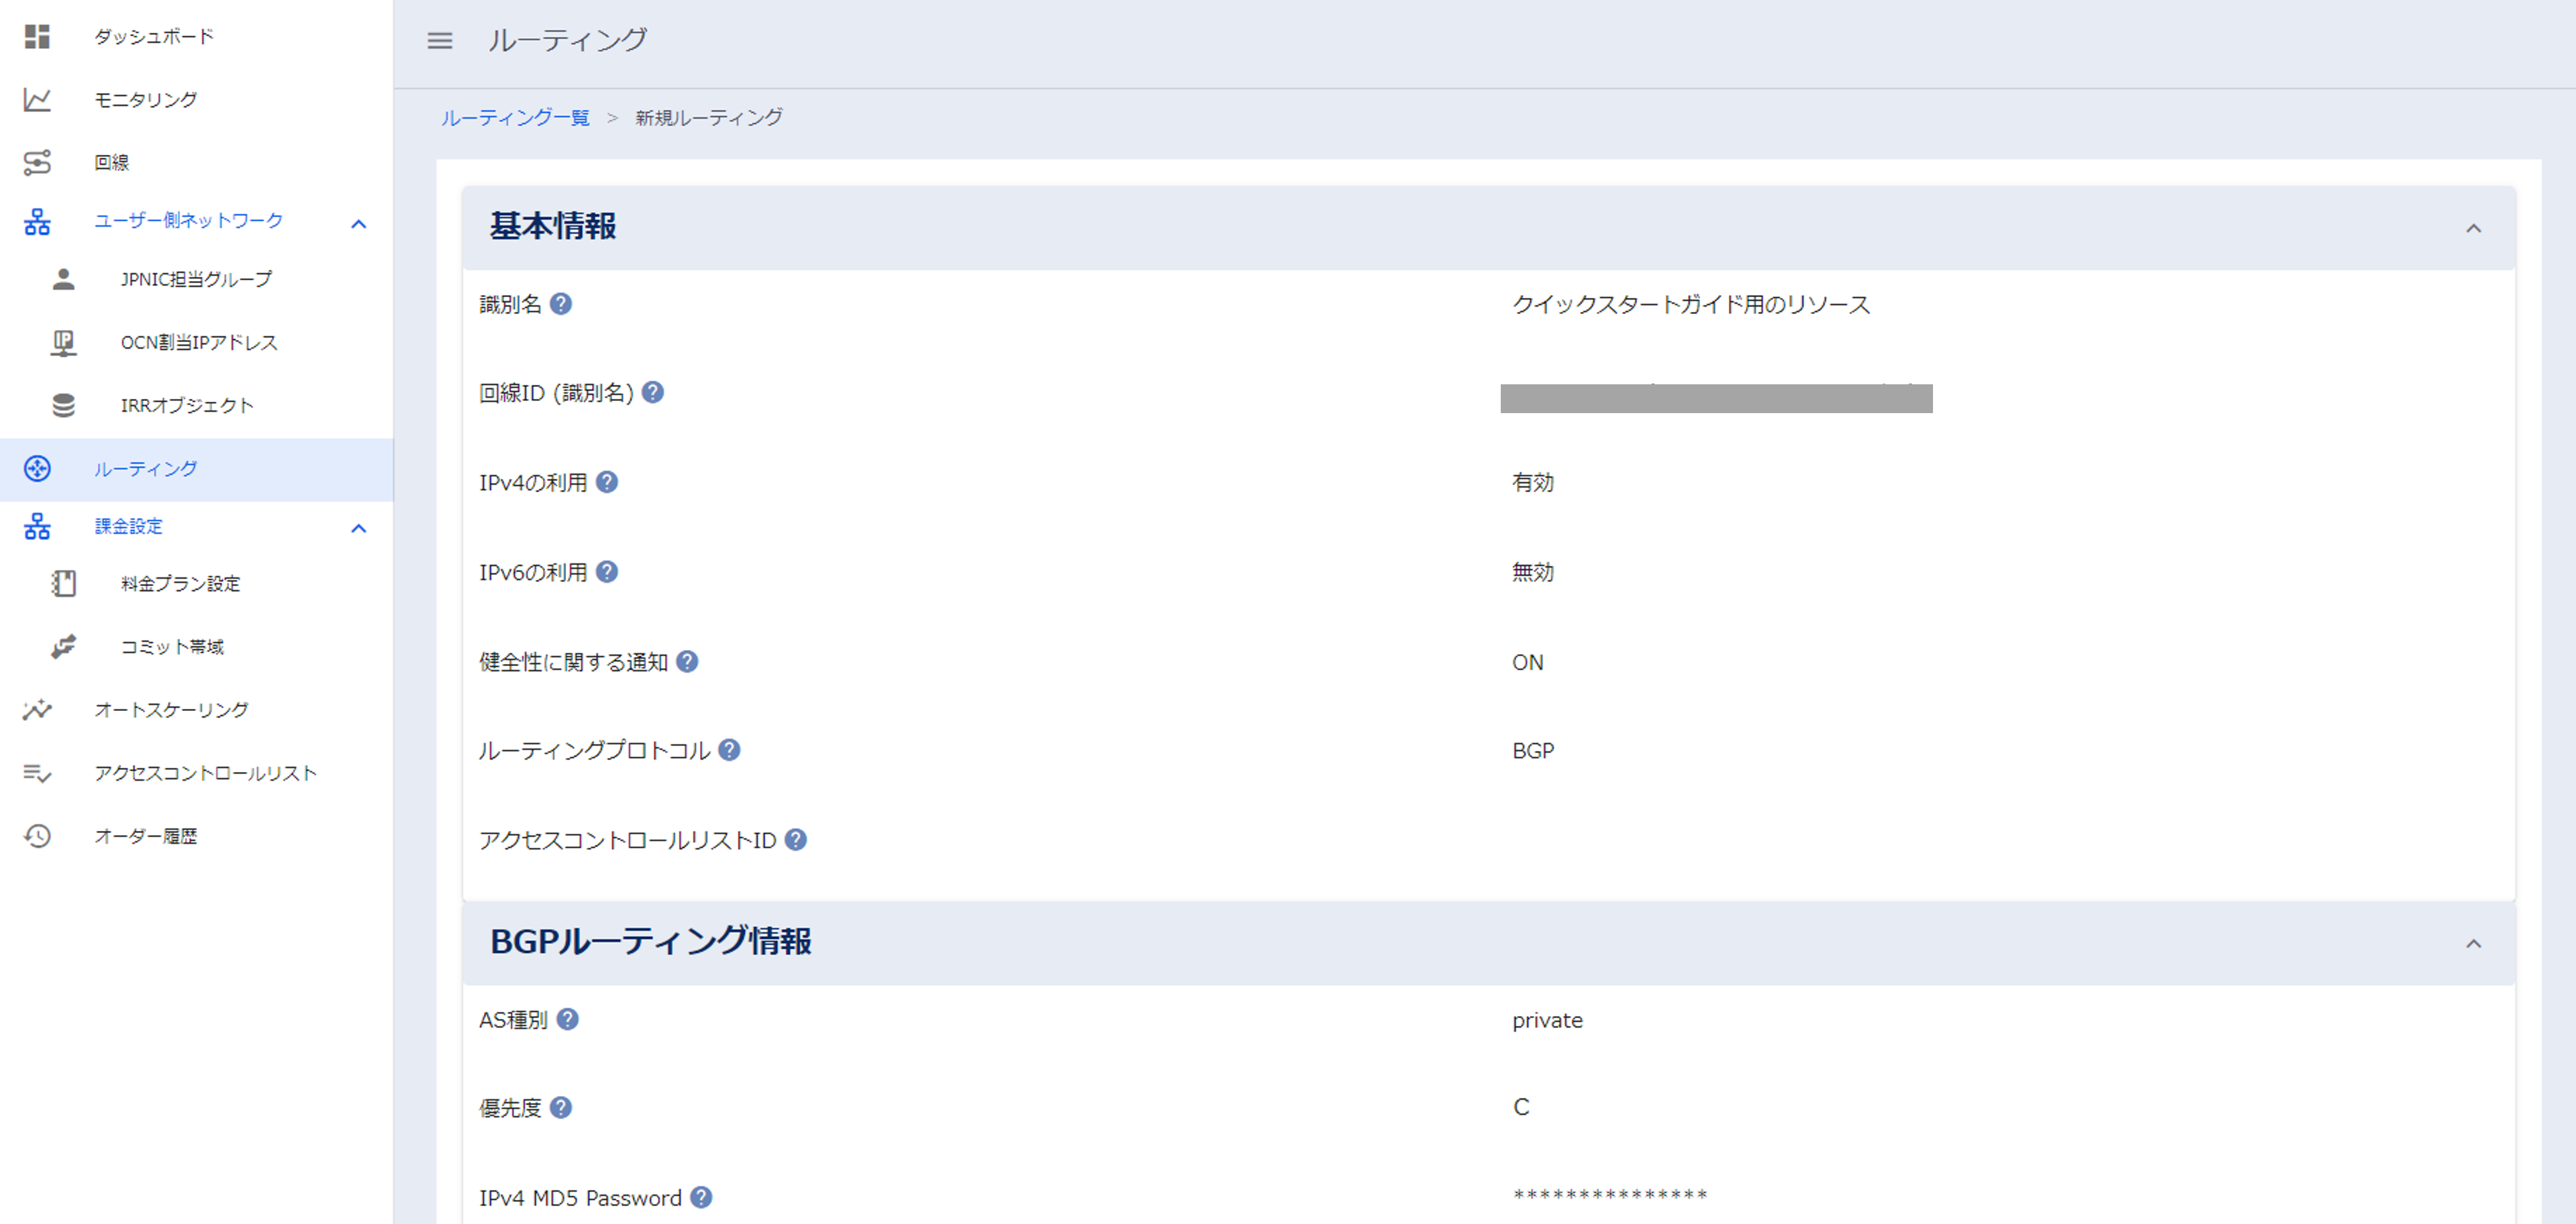This screenshot has width=2576, height=1224.
Task: Collapse the ユーザー側ネットワーク sidebar group
Action: [359, 224]
